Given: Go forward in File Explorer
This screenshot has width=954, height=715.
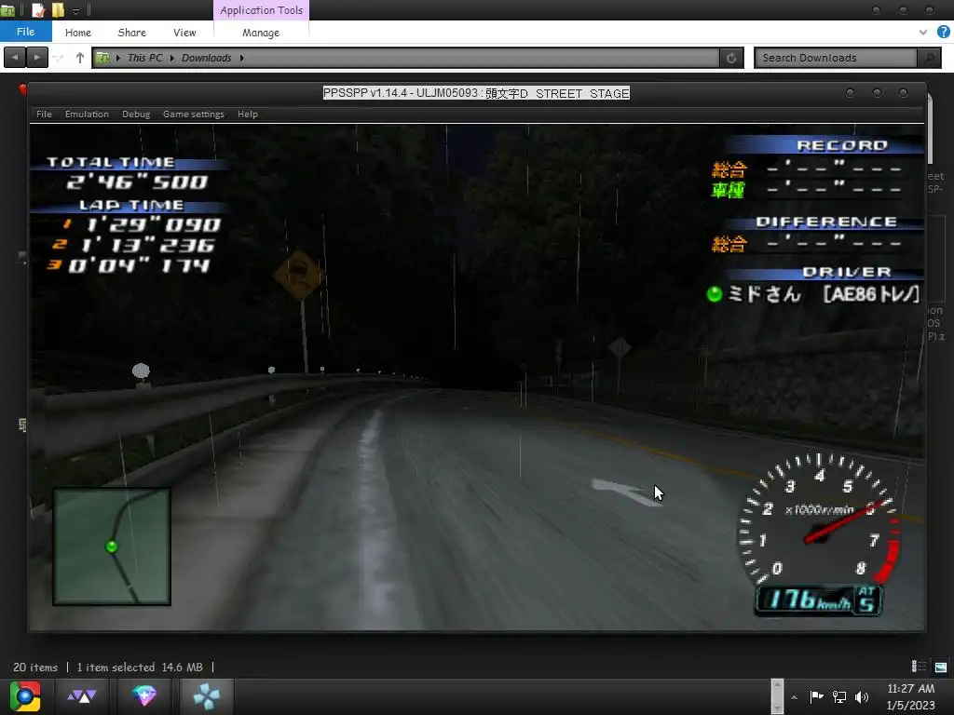Looking at the screenshot, I should click(37, 57).
